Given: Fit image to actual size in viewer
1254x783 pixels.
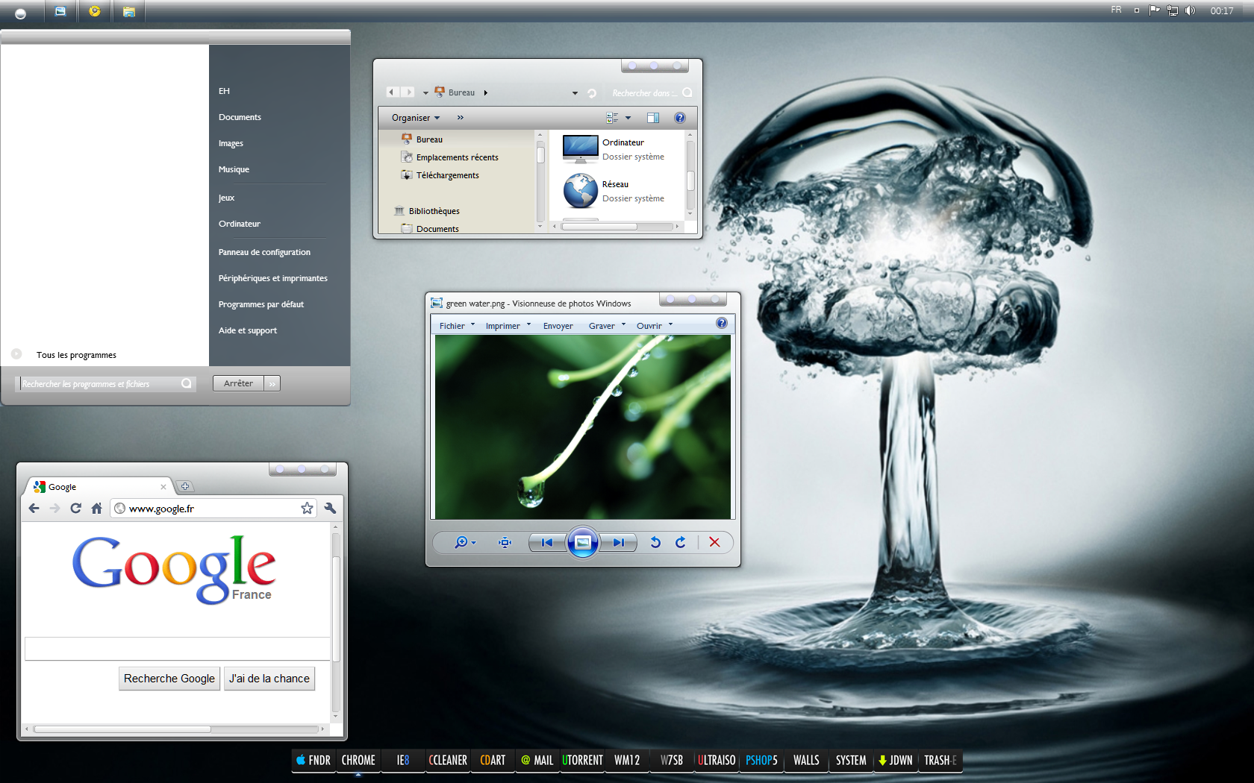Looking at the screenshot, I should [x=505, y=542].
